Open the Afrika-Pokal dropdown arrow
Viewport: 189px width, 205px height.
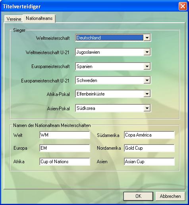pos(147,94)
